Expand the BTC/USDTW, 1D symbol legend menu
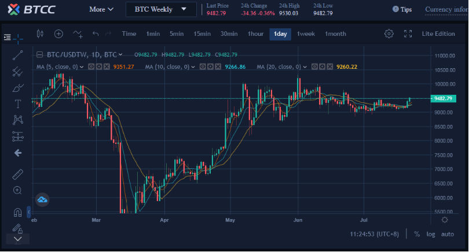 [120, 55]
